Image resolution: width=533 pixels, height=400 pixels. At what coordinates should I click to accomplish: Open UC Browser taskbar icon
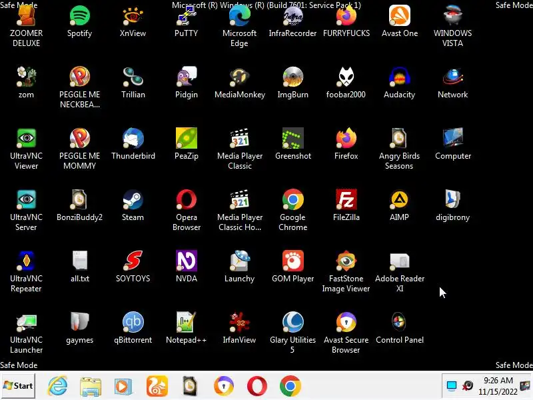157,386
